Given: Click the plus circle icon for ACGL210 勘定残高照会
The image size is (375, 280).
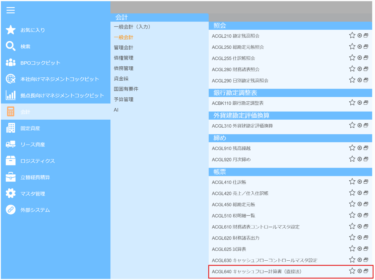Looking at the screenshot, I should 360,35.
